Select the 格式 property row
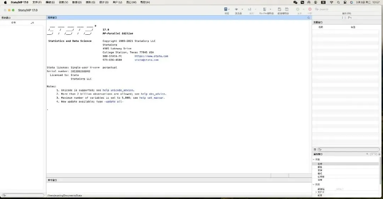383x199 pixels. coord(345,174)
